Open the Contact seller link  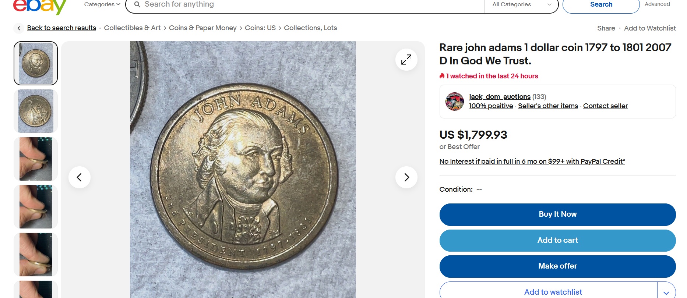coord(605,106)
